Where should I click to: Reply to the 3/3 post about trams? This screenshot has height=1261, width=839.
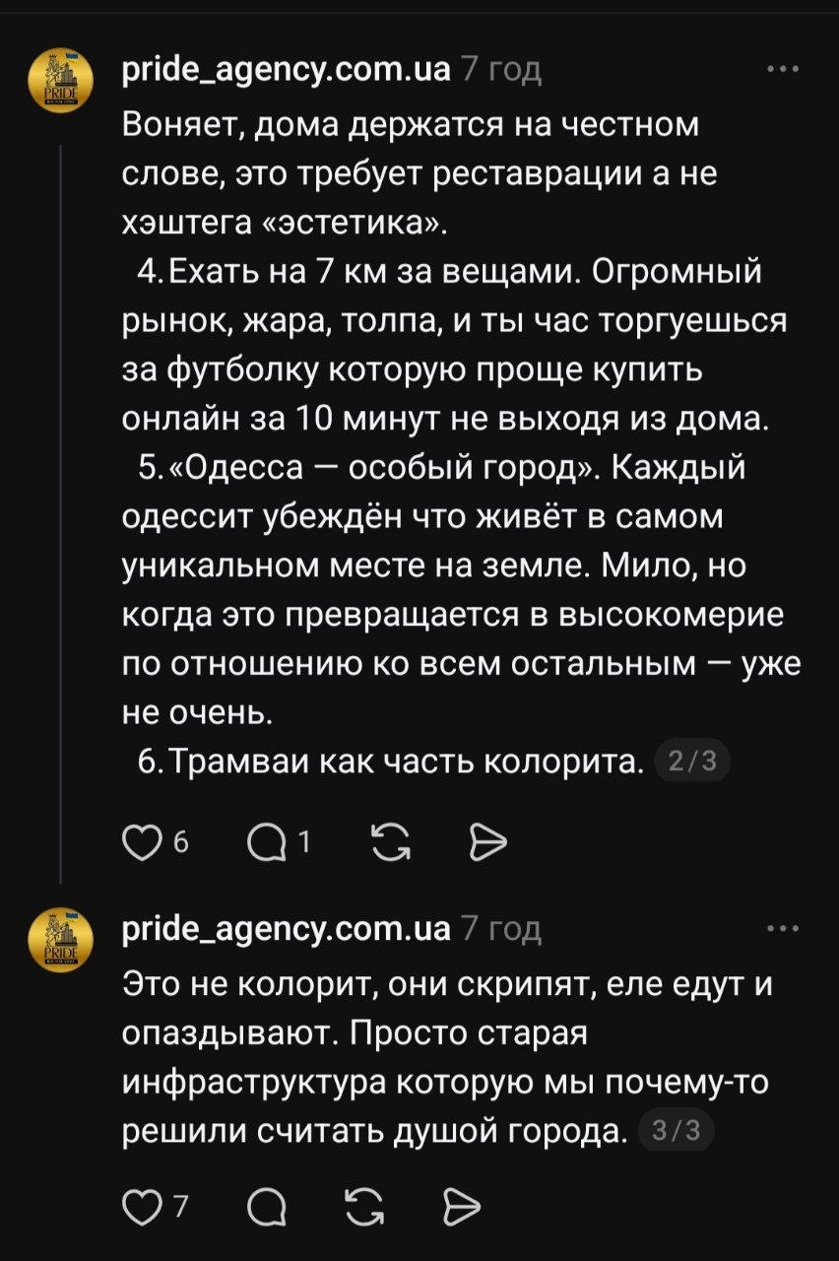[x=266, y=1206]
